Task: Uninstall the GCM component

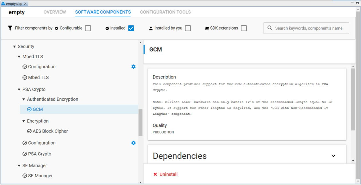Action: 168,174
